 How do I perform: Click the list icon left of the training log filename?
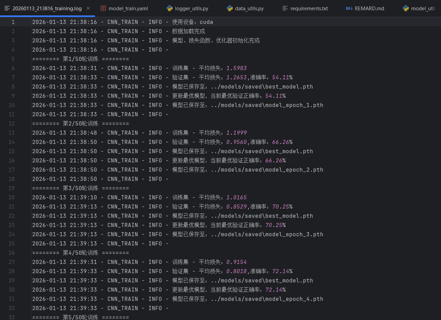click(6, 8)
